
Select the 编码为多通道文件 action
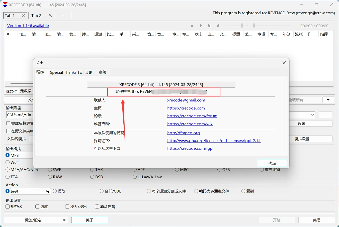click(196, 191)
